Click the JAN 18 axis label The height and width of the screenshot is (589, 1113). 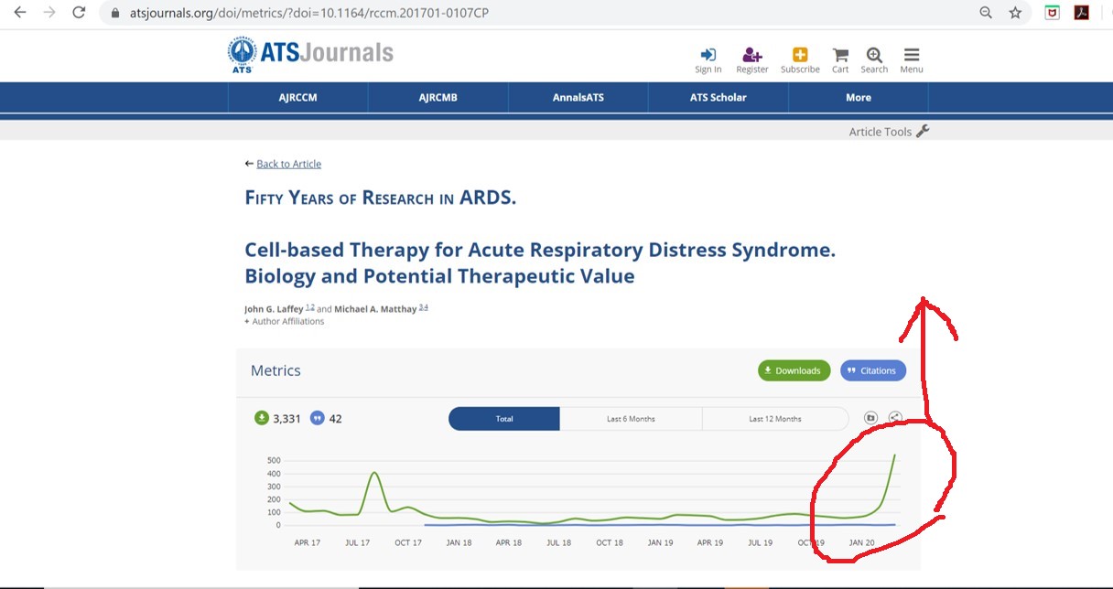[x=459, y=542]
